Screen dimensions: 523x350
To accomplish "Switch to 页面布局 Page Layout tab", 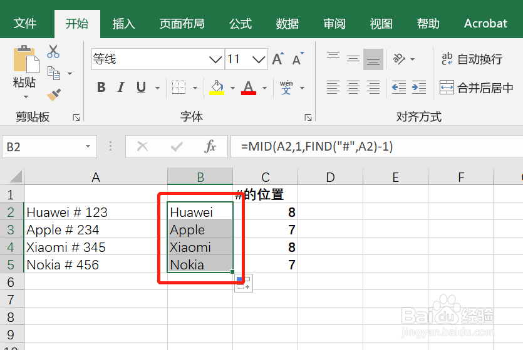I will (x=182, y=24).
